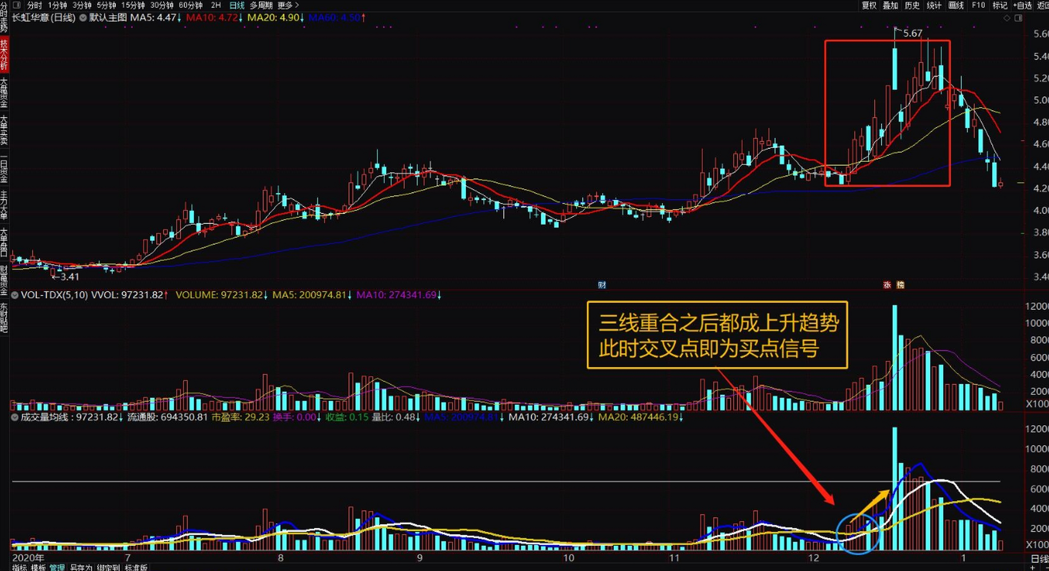This screenshot has height=571, width=1049.
Task: Click the 成交量均线 indicator title
Action: (x=45, y=417)
